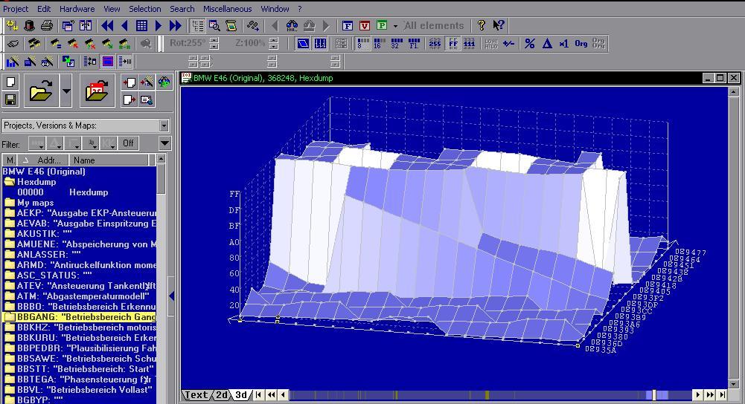Click the filter Off button
Viewport: 745px width, 404px height.
coord(129,143)
